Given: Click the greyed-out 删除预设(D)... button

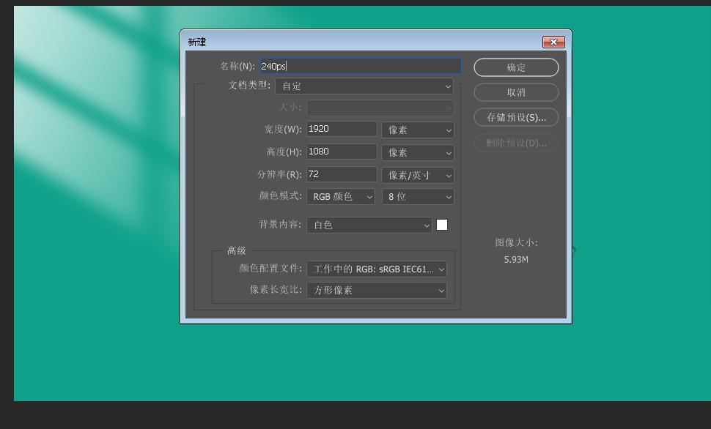Looking at the screenshot, I should 516,143.
